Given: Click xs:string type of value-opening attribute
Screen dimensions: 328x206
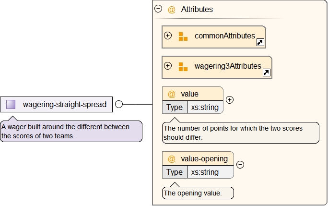Looking at the screenshot, I should [205, 172].
